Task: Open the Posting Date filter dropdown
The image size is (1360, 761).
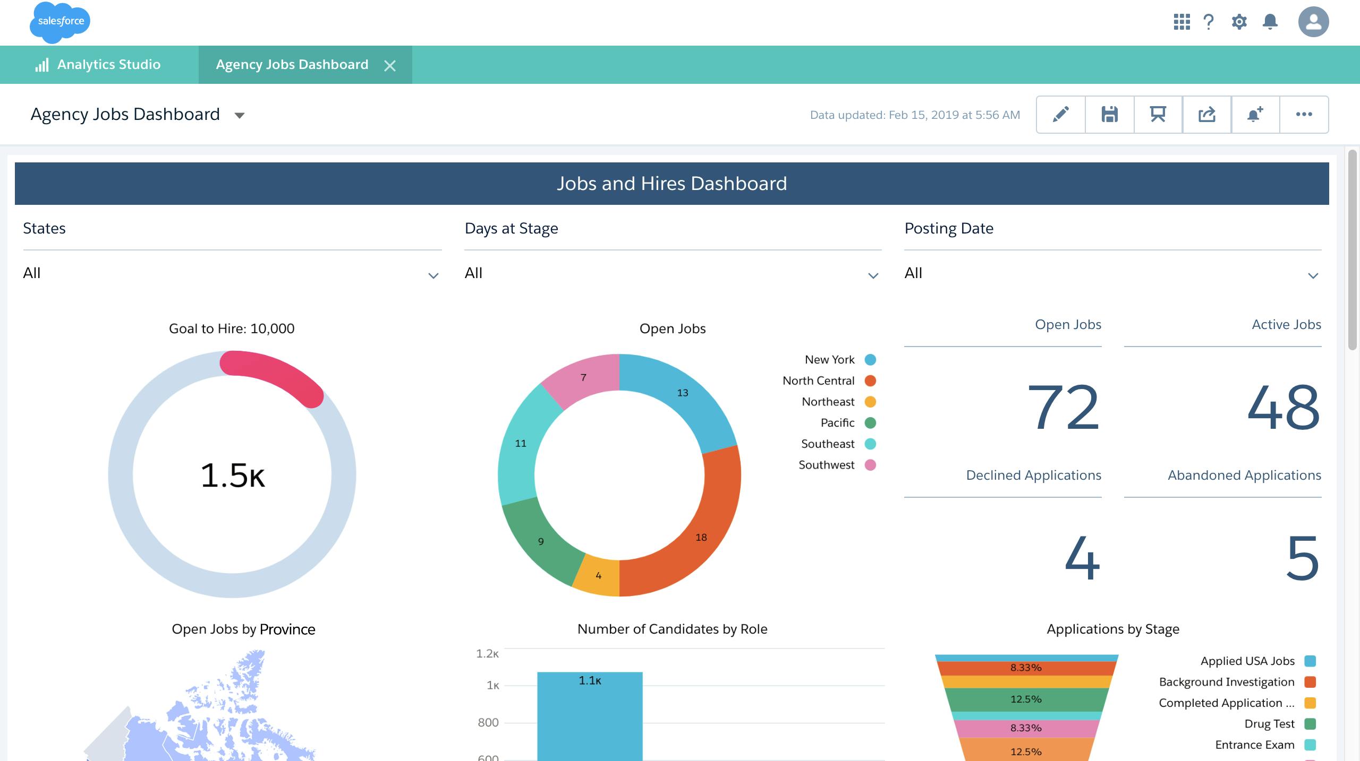Action: 1113,273
